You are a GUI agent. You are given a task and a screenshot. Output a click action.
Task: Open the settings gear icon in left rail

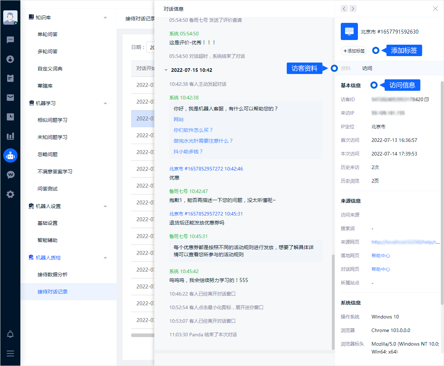click(10, 194)
